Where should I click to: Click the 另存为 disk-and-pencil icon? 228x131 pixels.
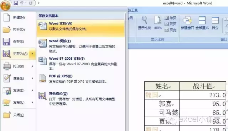pos(6,54)
